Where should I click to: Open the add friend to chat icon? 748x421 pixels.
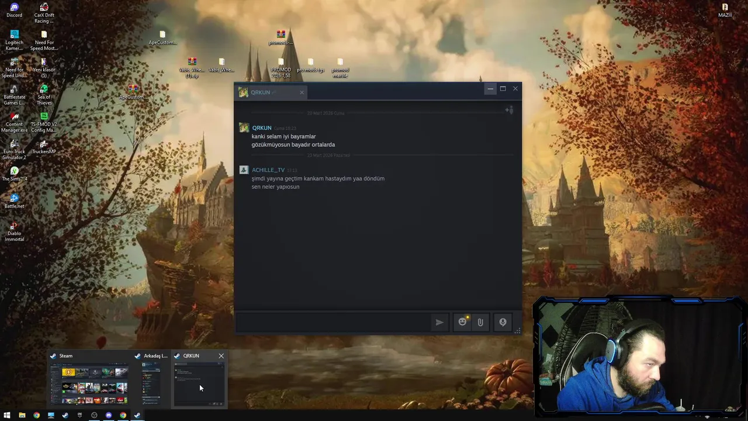509,110
